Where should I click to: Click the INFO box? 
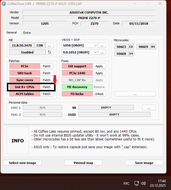18,141
